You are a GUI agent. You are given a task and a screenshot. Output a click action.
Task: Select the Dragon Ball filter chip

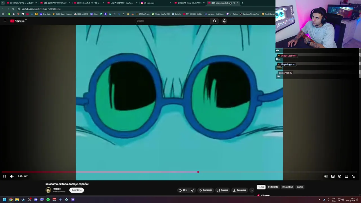coord(287,187)
